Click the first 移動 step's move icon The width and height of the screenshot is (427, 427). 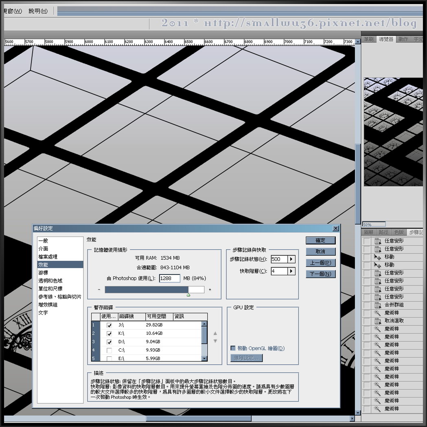pos(377,257)
